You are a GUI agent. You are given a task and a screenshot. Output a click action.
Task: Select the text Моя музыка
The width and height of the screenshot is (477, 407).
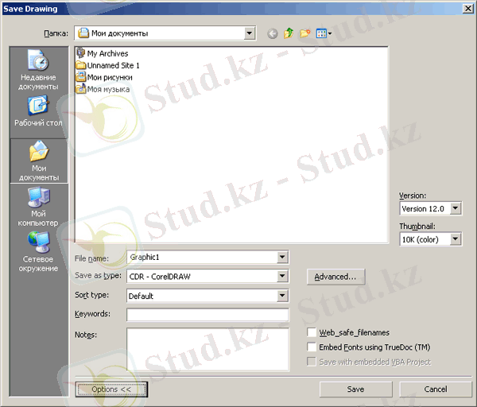(x=108, y=89)
